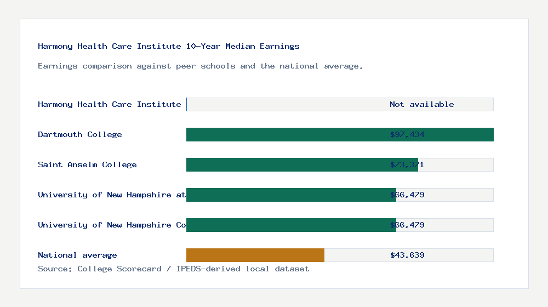The image size is (548, 307).
Task: Click the 'Source: College Scorecard / IPEDS-derived local dataset' text
Action: click(x=173, y=269)
